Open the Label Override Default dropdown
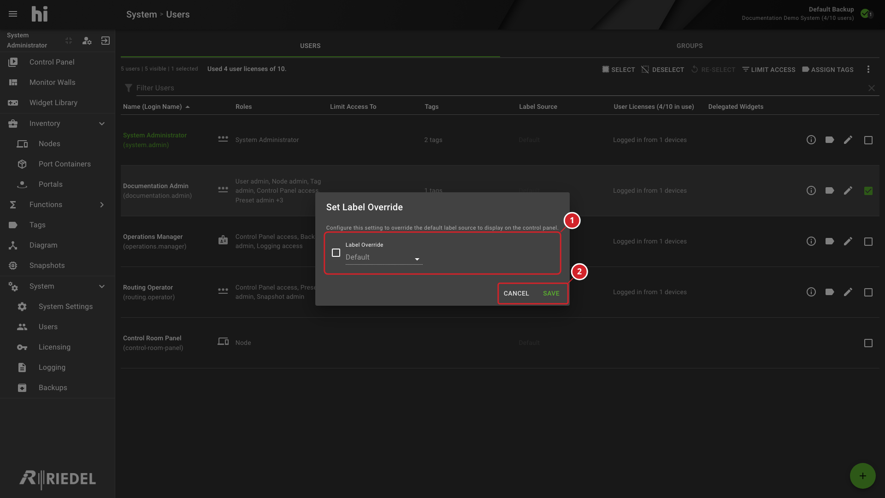885x498 pixels. [x=383, y=257]
